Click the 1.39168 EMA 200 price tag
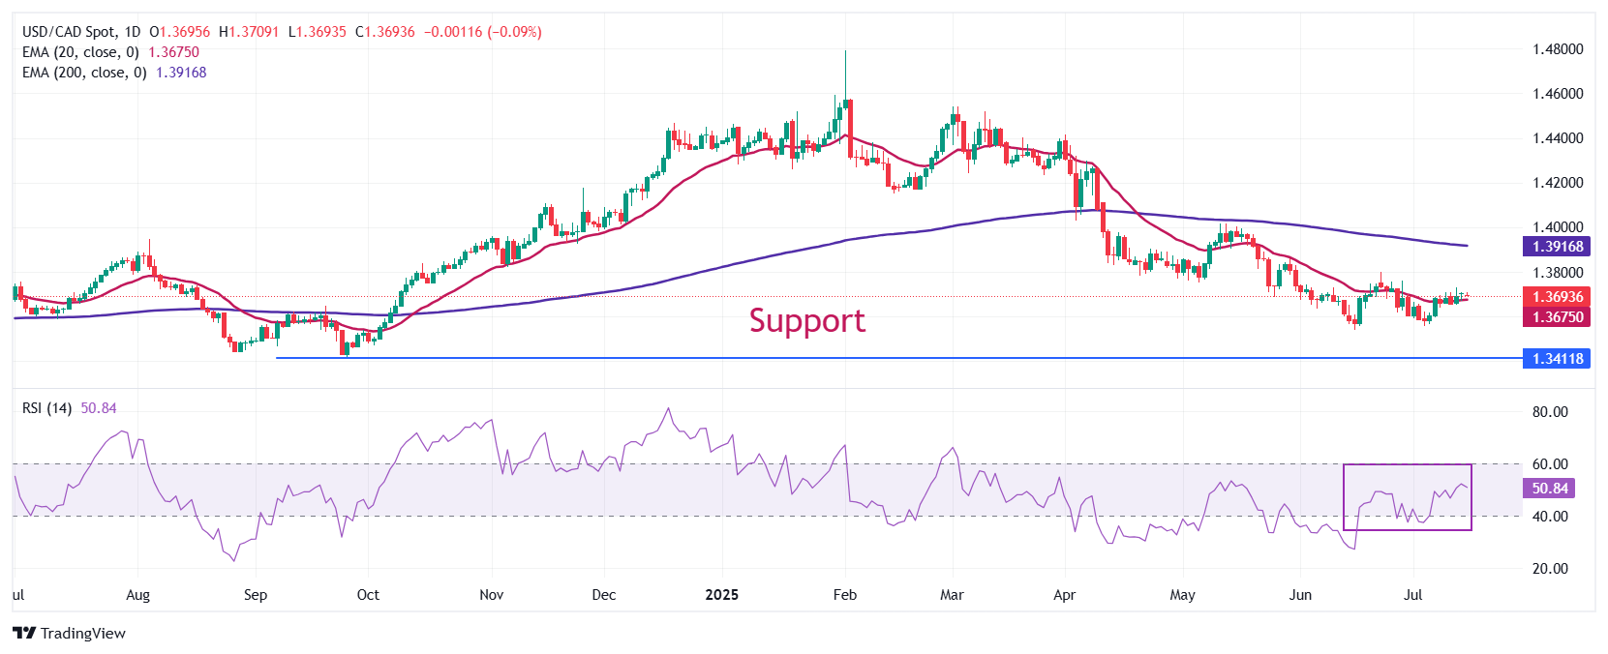This screenshot has height=654, width=1608. tap(1557, 247)
